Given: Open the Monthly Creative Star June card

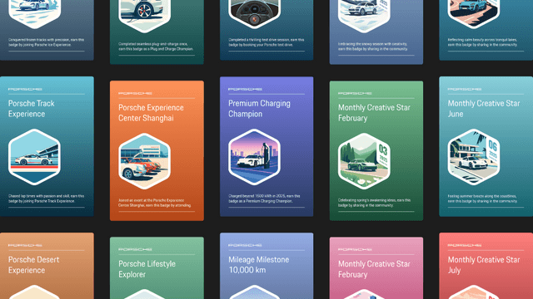Looking at the screenshot, I should 486,146.
